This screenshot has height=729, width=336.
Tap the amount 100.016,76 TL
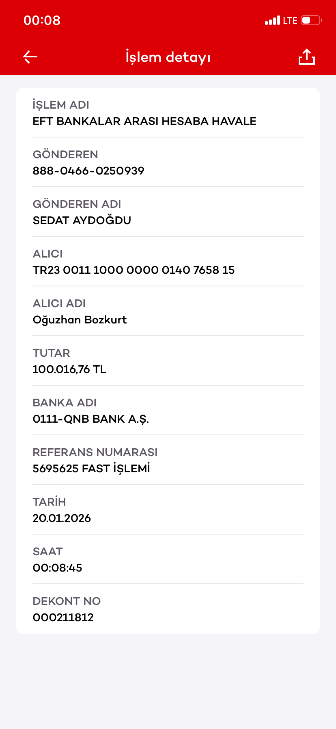[69, 369]
